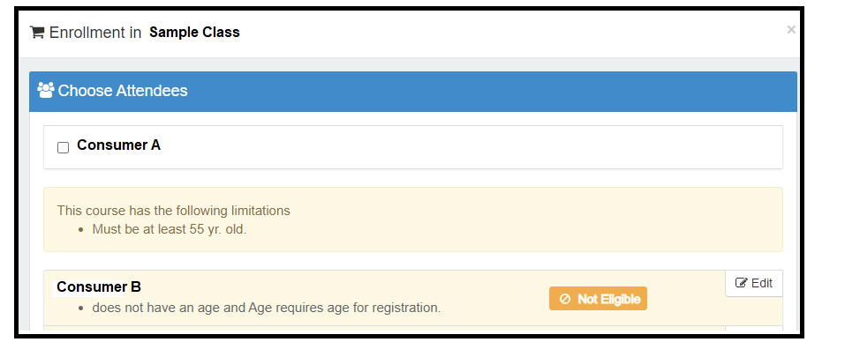Select the Consumer B name
Screen dimensions: 845x357
click(99, 286)
